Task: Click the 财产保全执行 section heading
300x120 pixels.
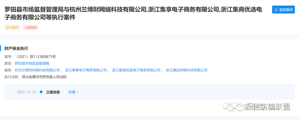Action: point(16,49)
